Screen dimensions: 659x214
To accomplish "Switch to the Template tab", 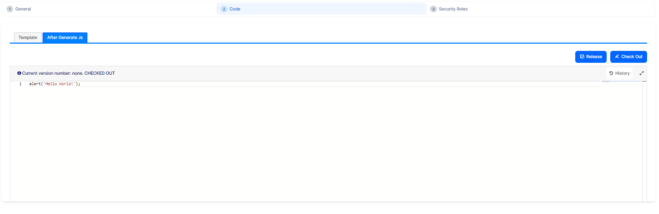I will point(28,38).
